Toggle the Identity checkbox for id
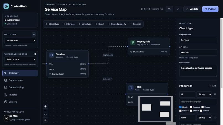This screenshot has width=223, height=125. 180,107
